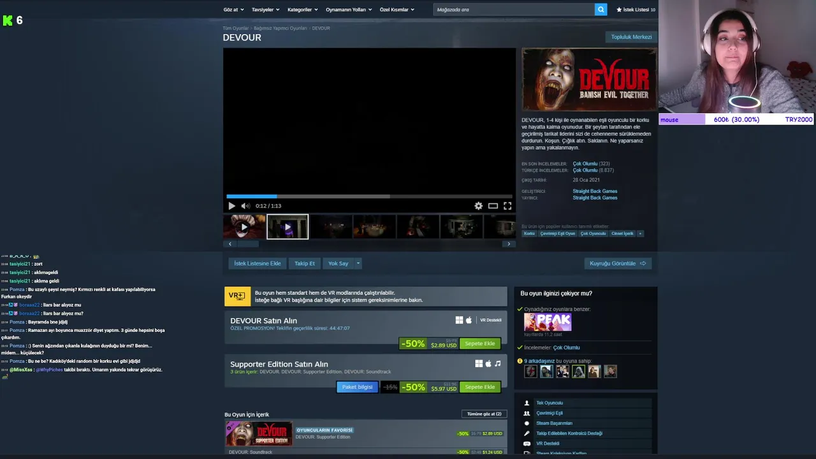Open video player settings gear
Viewport: 816px width, 459px height.
click(478, 206)
